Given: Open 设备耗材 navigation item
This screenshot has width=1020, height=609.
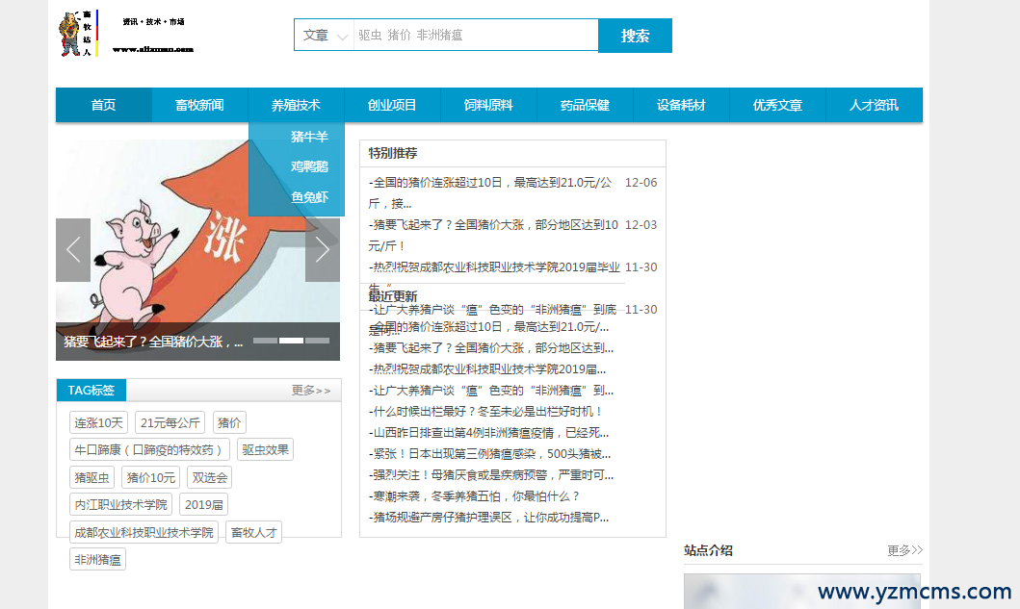Looking at the screenshot, I should [x=681, y=105].
